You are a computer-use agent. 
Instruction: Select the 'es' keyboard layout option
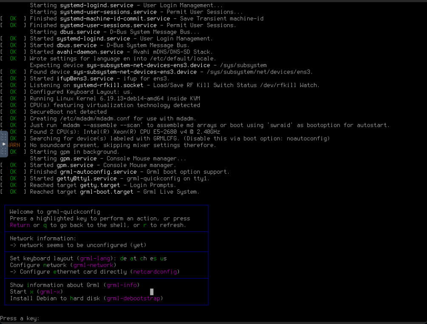(153, 259)
